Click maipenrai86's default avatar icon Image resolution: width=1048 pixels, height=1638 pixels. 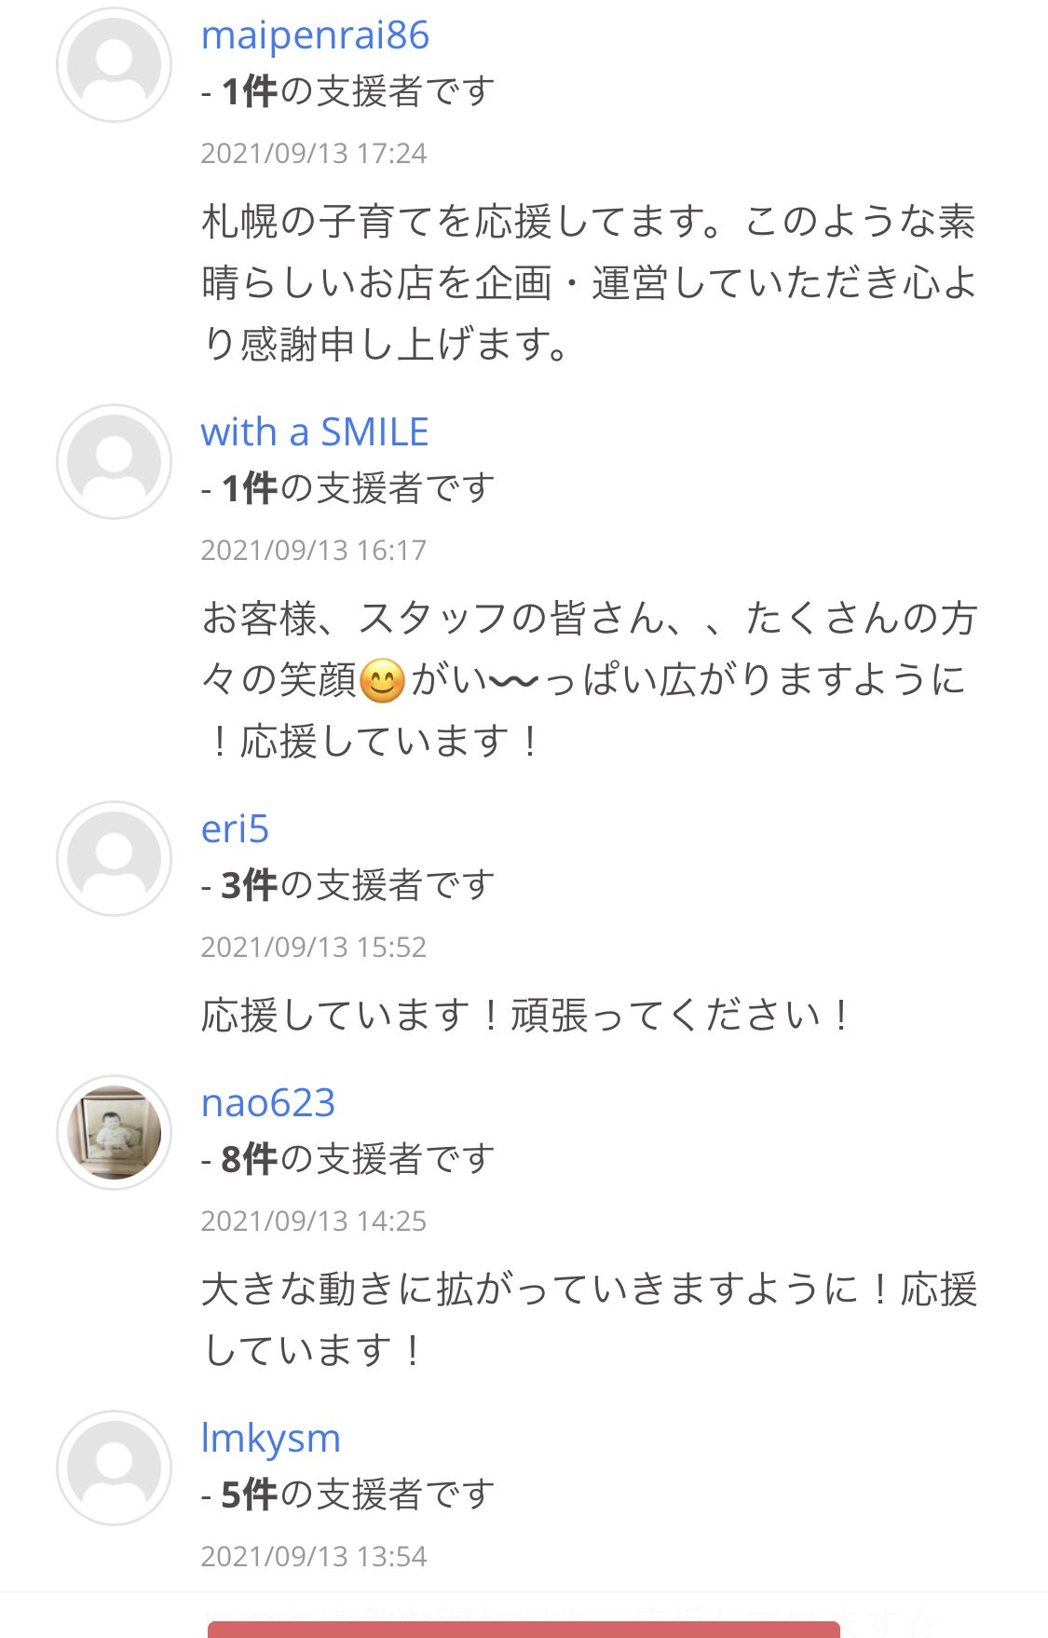coord(114,65)
